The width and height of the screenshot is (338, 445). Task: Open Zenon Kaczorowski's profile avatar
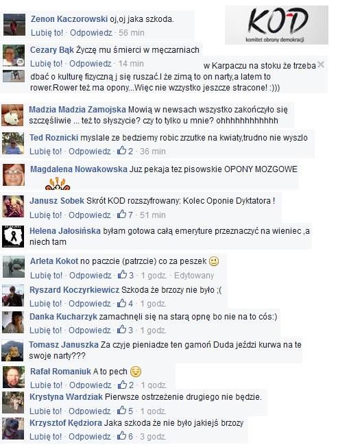14,25
